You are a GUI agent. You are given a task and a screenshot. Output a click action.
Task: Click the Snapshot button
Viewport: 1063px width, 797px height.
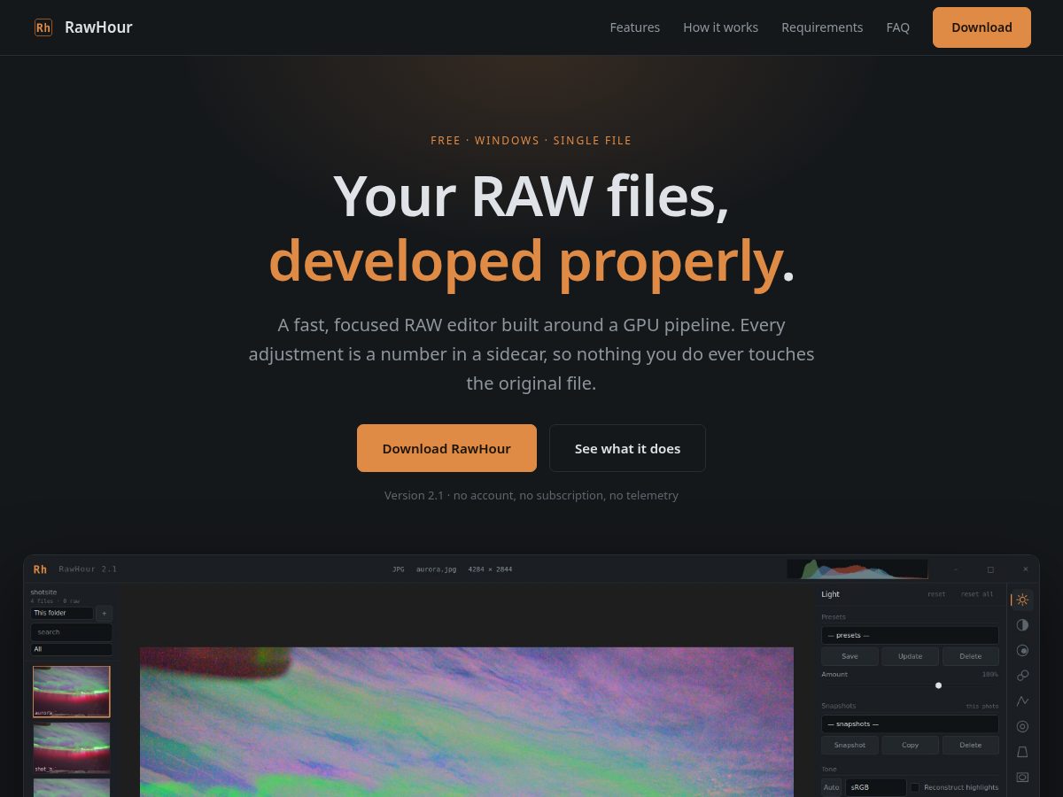coord(850,745)
